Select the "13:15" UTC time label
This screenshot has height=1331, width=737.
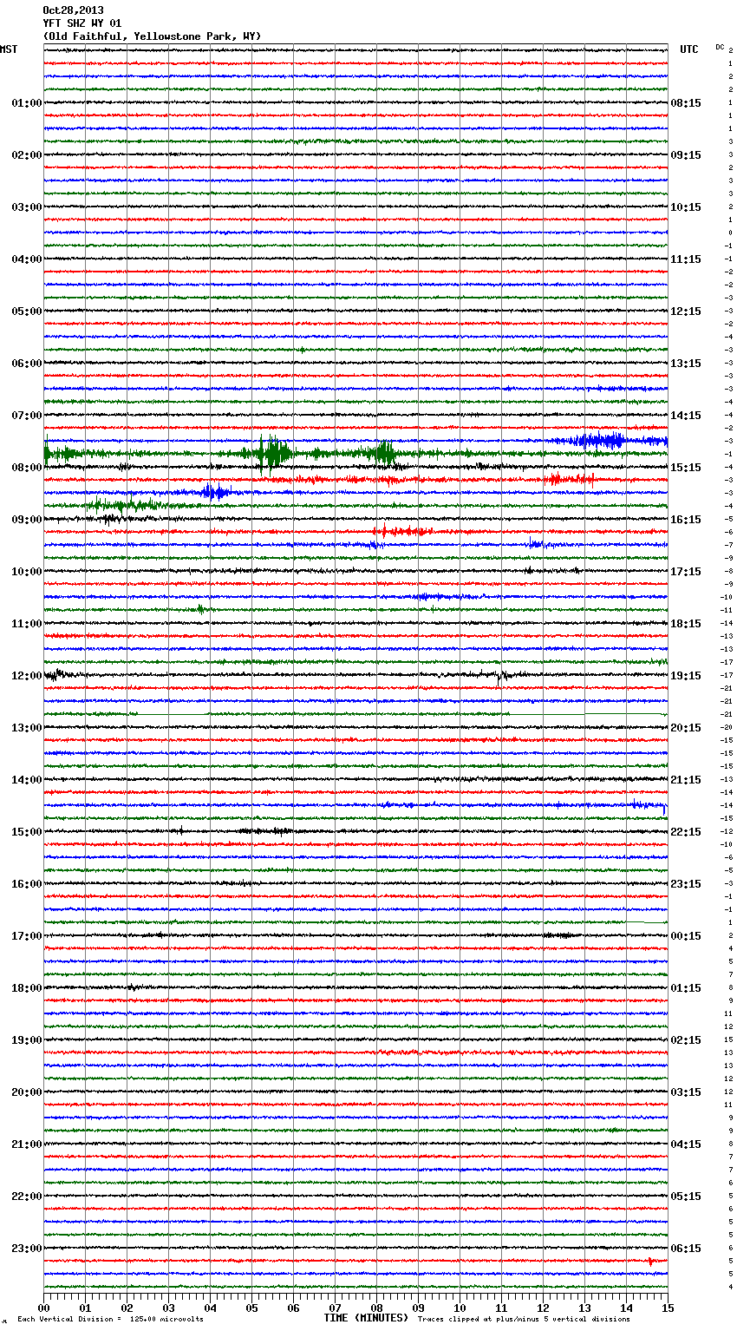686,364
